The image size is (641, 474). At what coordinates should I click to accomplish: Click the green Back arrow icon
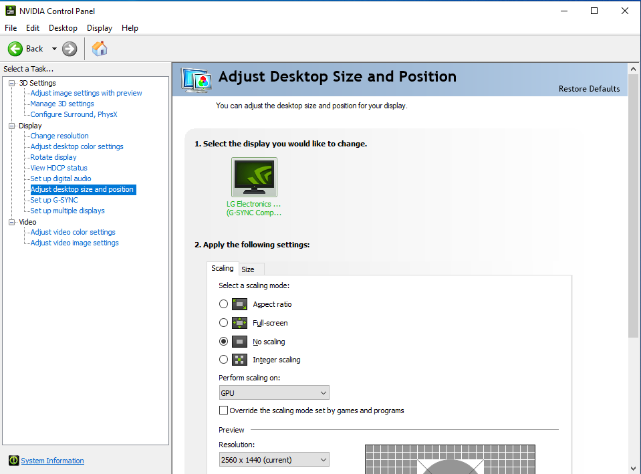[x=15, y=49]
